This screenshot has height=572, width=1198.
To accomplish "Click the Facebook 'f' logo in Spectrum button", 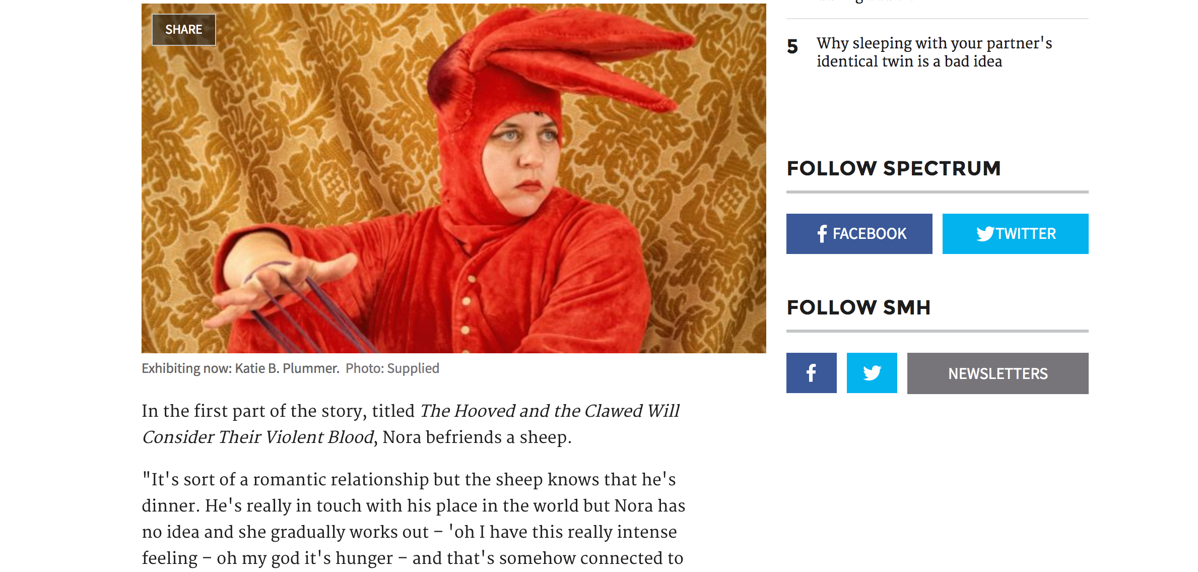I will coord(822,234).
